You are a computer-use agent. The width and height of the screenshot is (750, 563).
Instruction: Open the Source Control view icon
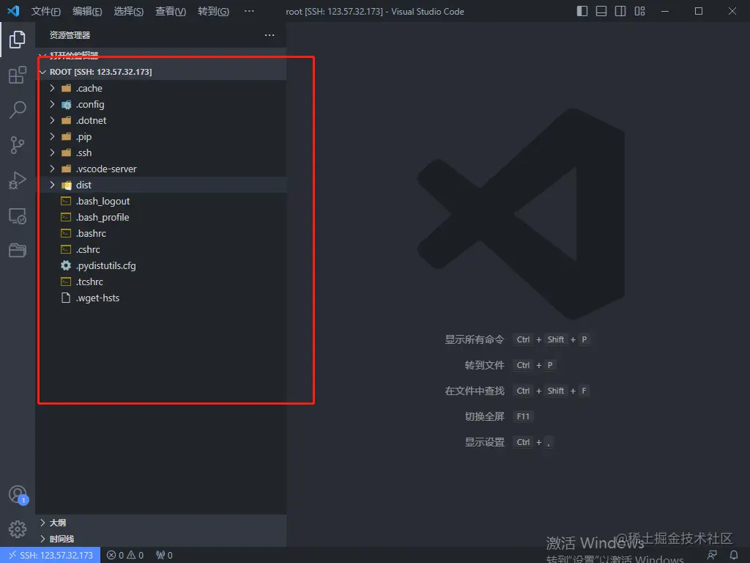(x=18, y=145)
